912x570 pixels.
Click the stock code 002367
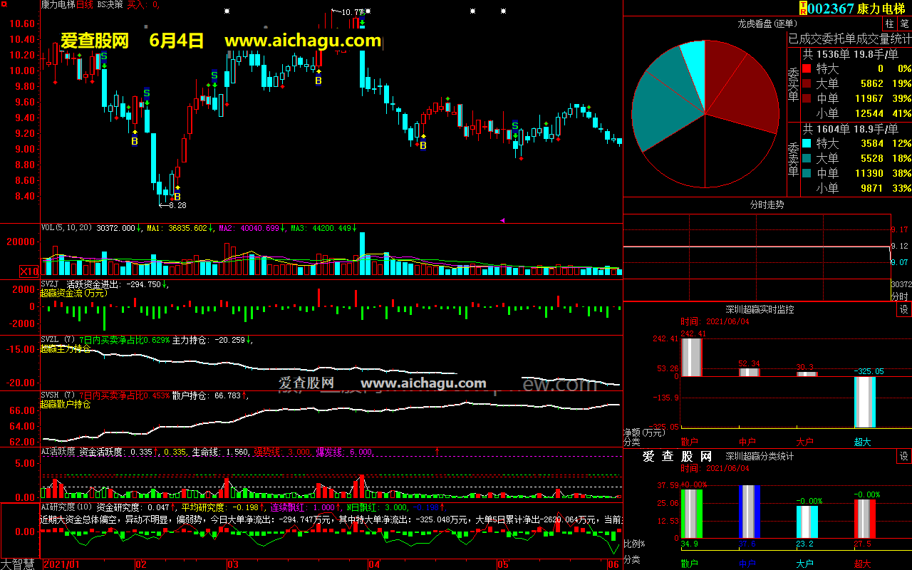point(831,9)
